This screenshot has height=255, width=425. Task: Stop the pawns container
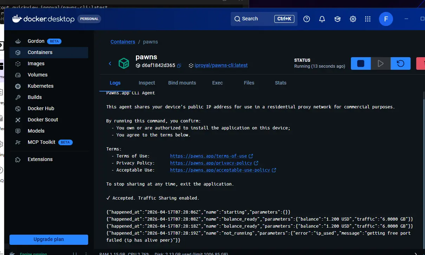(x=361, y=63)
